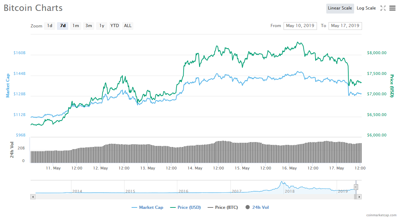Toggle Price (USD) series in legend

tap(185, 207)
